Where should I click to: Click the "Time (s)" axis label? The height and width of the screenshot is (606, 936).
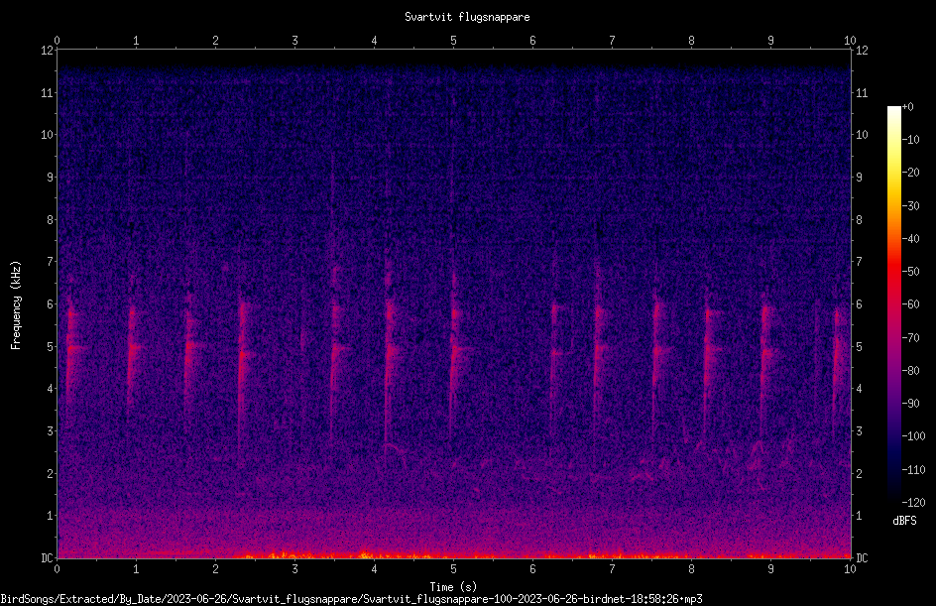(453, 587)
